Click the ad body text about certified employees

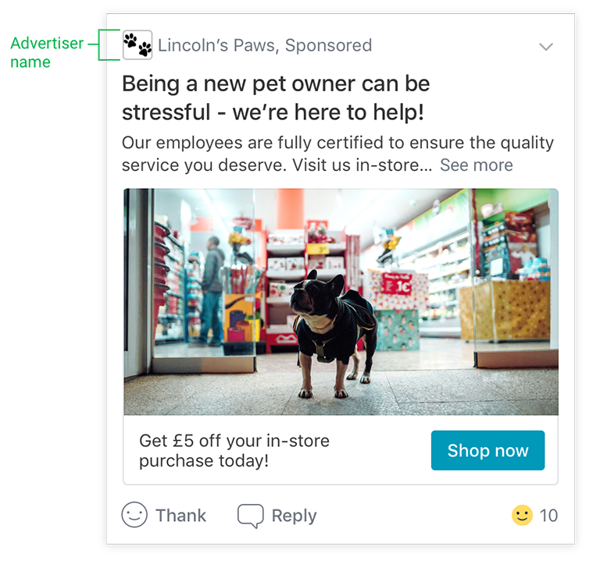pyautogui.click(x=337, y=154)
